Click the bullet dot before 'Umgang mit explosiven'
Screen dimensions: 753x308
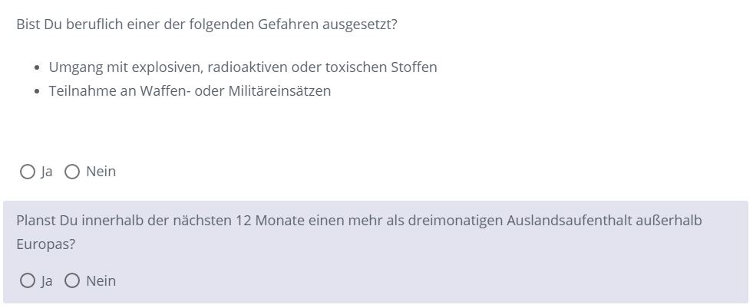pyautogui.click(x=38, y=68)
